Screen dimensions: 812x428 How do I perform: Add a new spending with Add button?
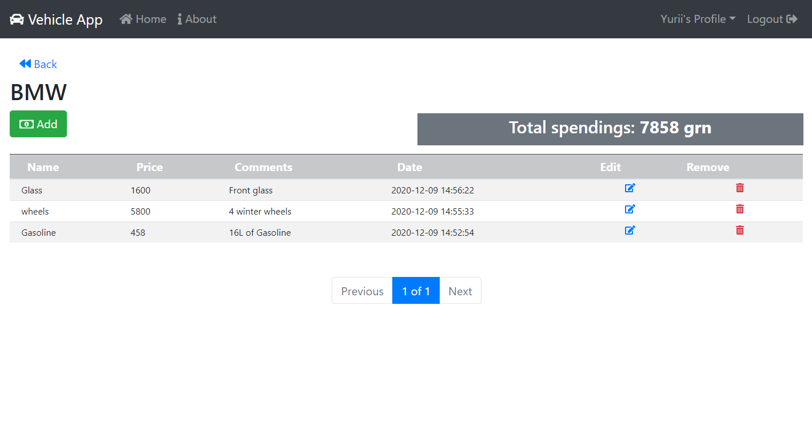(38, 124)
